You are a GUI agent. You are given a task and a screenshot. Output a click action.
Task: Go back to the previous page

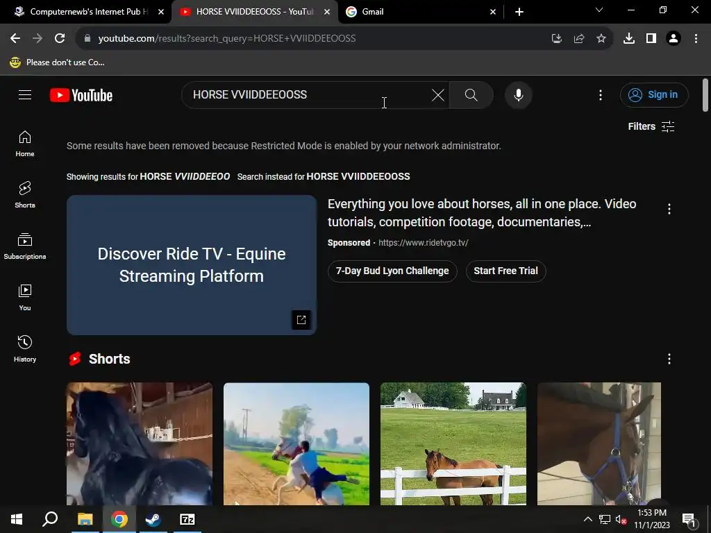click(x=15, y=39)
